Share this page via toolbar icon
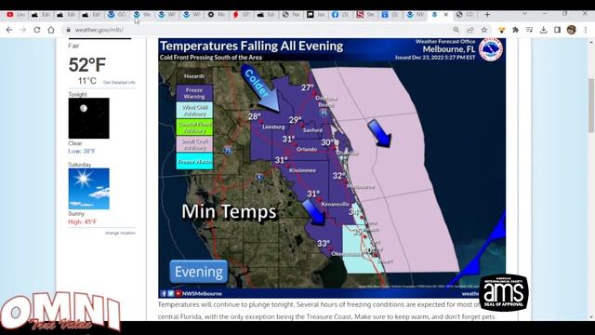595x335 pixels. click(470, 30)
